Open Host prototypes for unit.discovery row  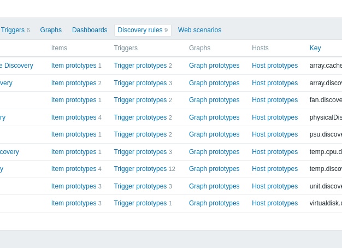point(275,186)
